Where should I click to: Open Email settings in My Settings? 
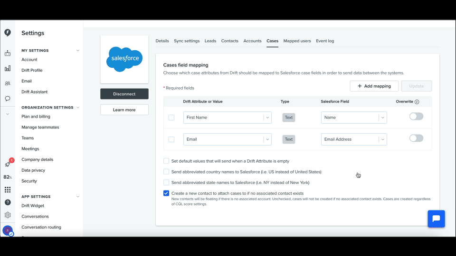[x=27, y=81]
